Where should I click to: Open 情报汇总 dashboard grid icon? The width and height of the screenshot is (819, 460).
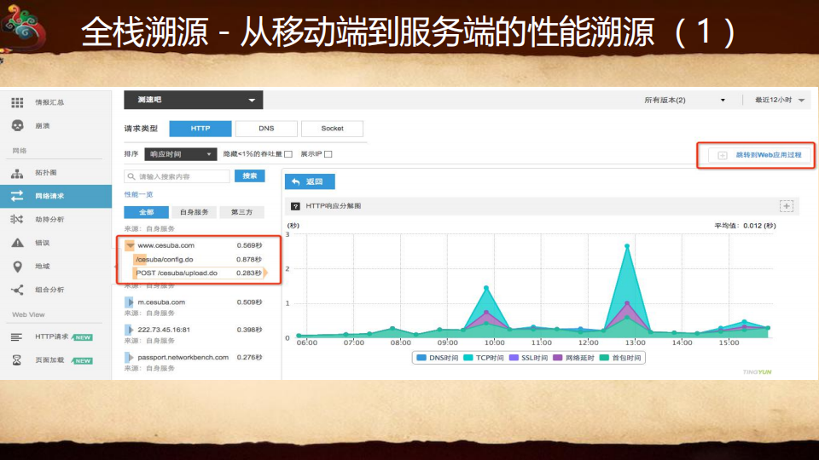[x=17, y=102]
